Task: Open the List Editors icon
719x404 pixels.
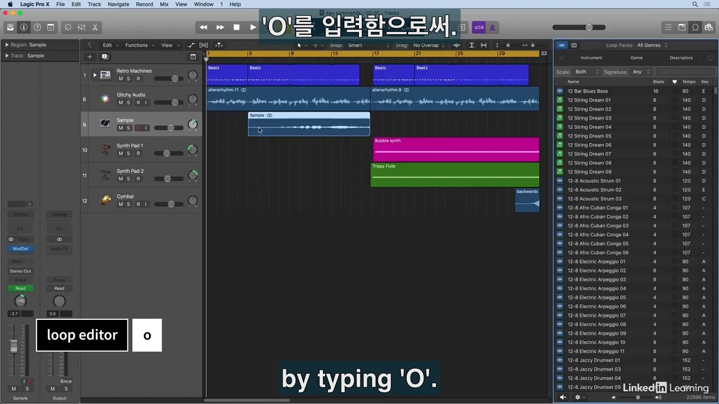Action: [668, 27]
